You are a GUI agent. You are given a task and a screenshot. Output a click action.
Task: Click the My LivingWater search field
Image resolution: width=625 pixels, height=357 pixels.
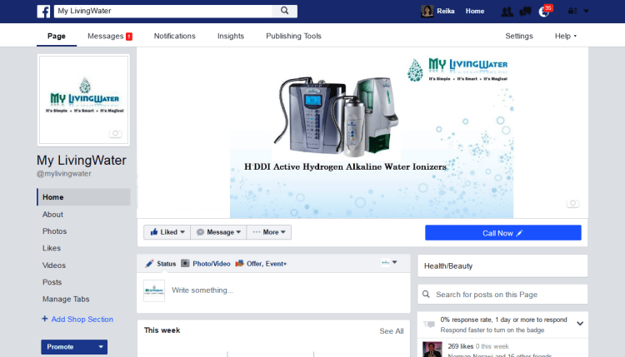(163, 11)
